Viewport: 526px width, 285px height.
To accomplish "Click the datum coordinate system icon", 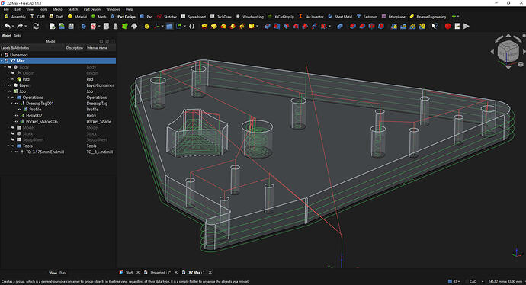I will (156, 26).
